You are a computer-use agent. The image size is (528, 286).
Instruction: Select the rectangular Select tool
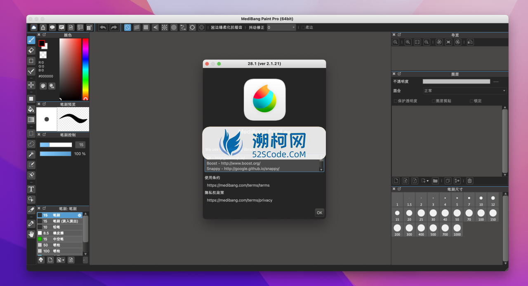[31, 134]
